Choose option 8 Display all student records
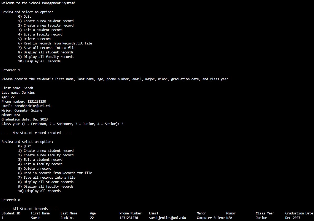This screenshot has height=221, width=314. coord(46,52)
